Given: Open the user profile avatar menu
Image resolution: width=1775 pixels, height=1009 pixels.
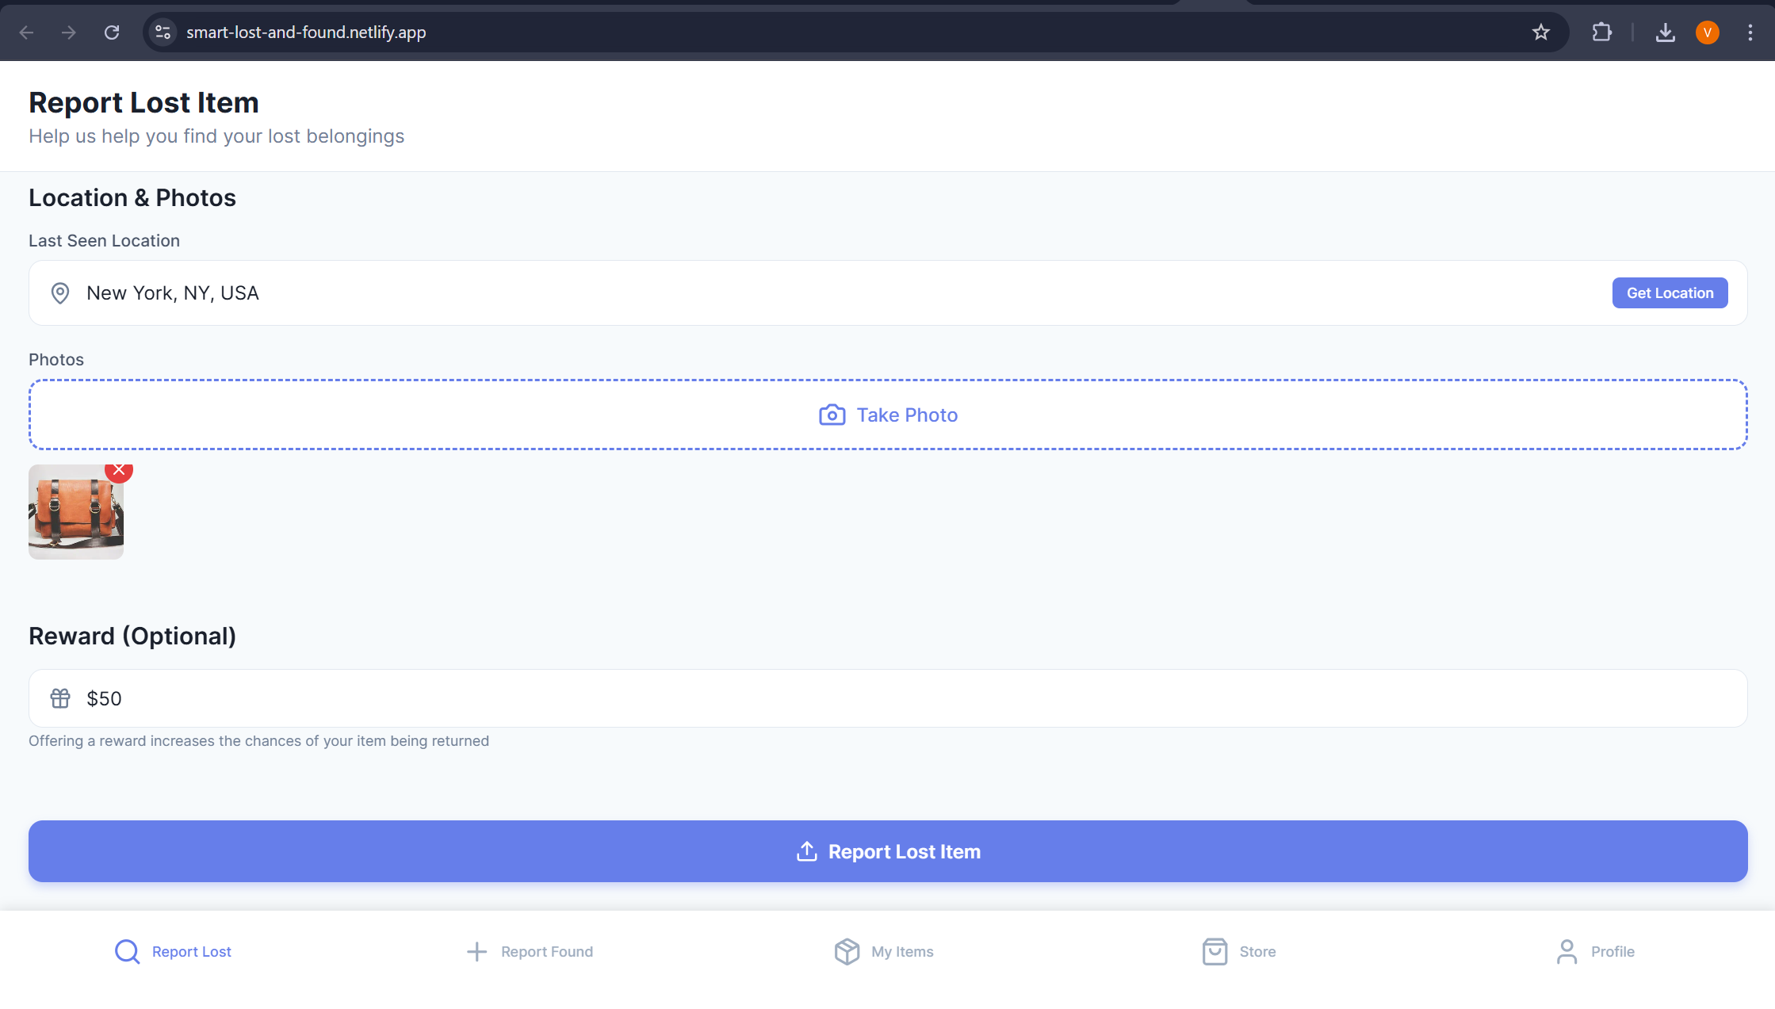Looking at the screenshot, I should click(1707, 32).
